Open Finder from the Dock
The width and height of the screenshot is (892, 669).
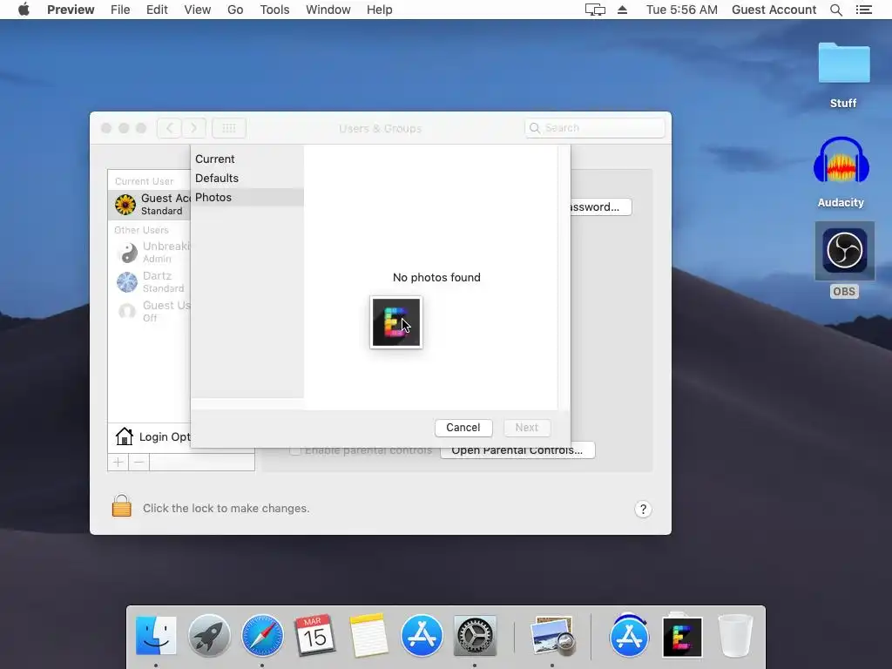pos(156,636)
